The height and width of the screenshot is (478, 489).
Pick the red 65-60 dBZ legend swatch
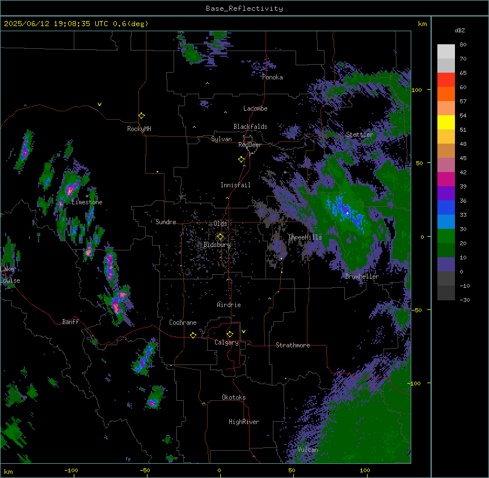[x=446, y=80]
